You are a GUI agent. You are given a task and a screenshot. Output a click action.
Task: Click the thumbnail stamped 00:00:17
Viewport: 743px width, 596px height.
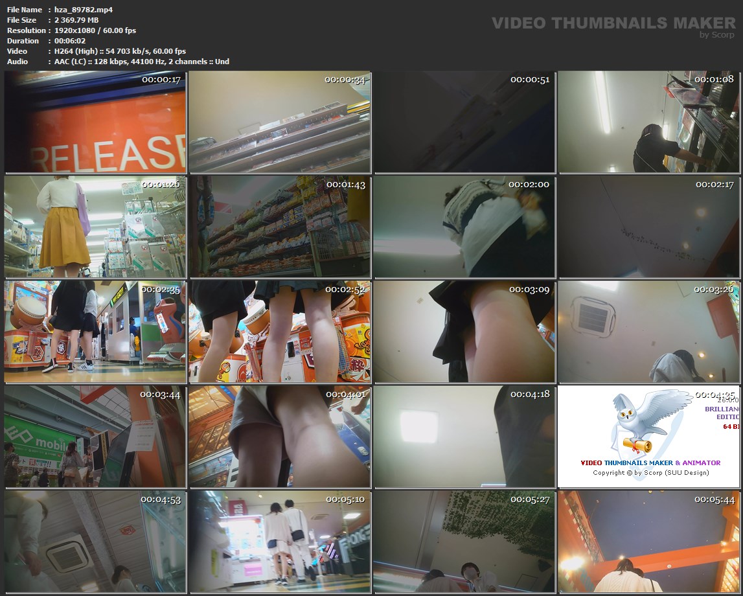[x=95, y=122]
